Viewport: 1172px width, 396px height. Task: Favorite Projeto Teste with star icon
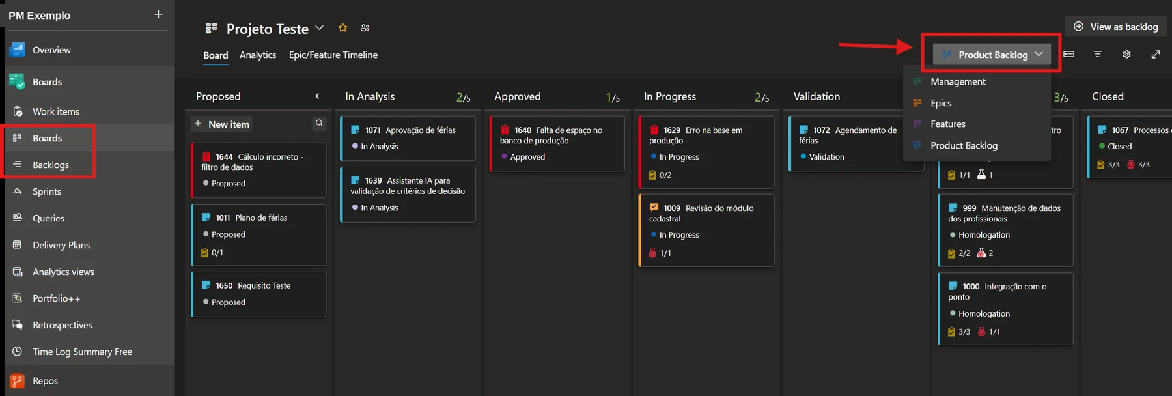tap(342, 28)
